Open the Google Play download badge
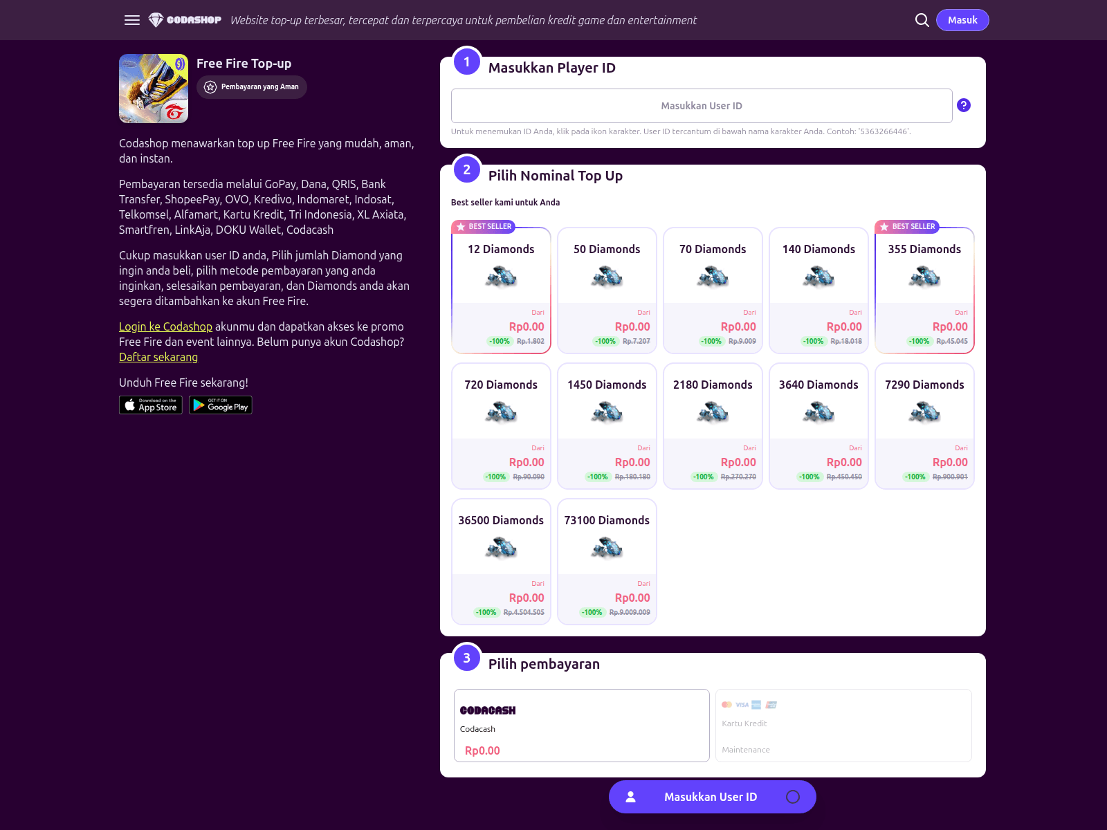1107x830 pixels. (221, 405)
